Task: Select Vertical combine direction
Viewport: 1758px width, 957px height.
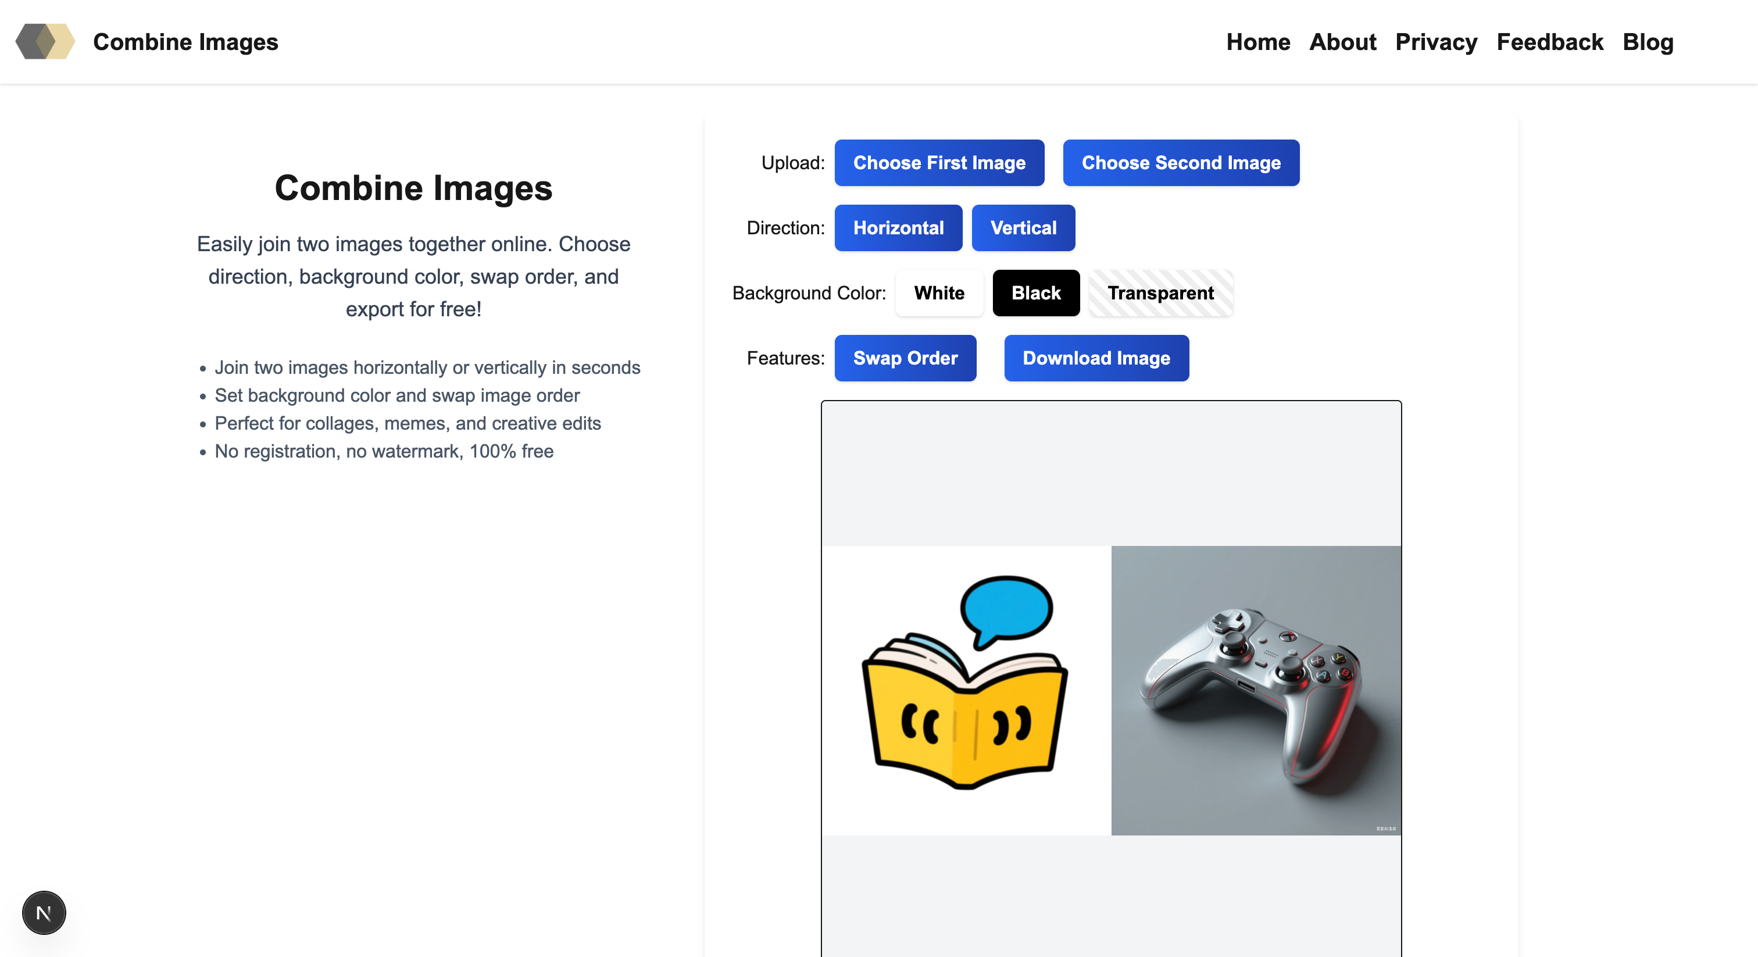Action: click(x=1023, y=227)
